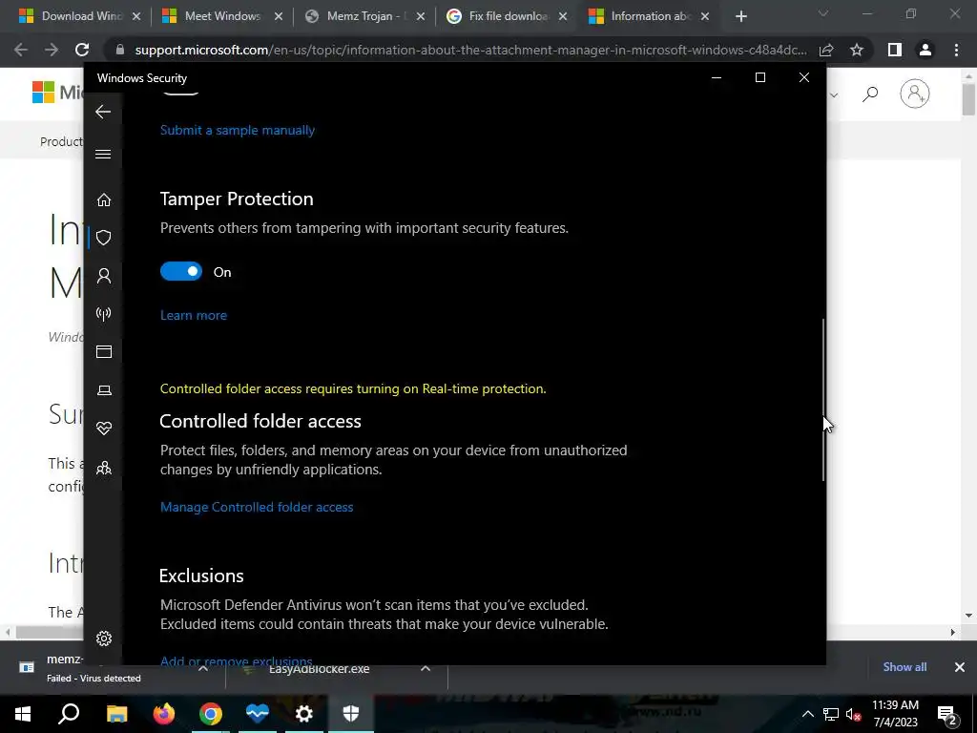
Task: Share this page from Chrome address bar
Action: pyautogui.click(x=827, y=50)
